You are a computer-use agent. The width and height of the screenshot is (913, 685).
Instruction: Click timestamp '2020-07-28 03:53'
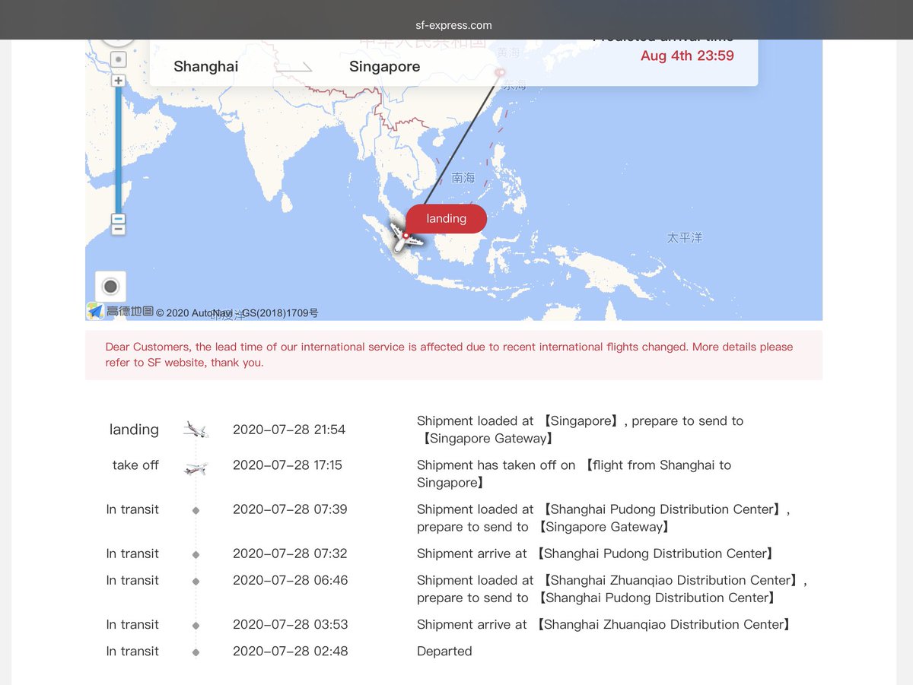point(290,624)
